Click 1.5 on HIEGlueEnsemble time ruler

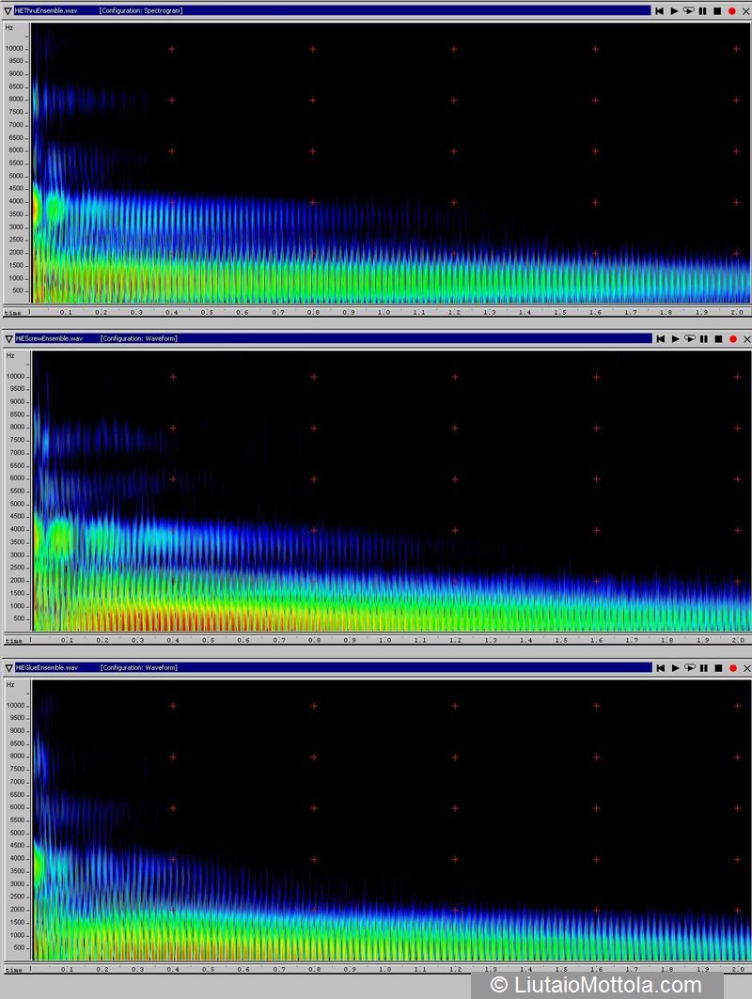tap(561, 969)
